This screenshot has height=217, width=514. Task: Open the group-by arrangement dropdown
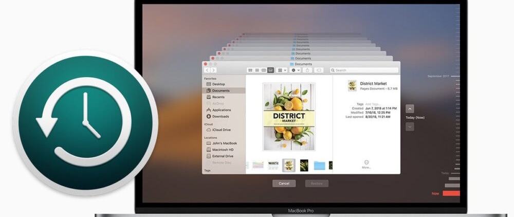point(282,70)
